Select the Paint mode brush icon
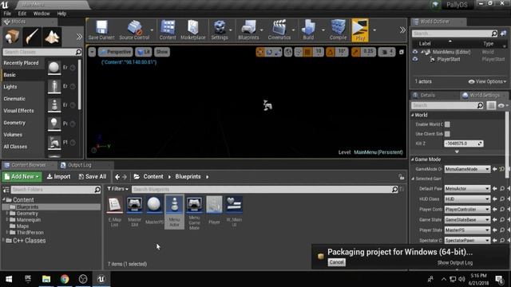 32,37
